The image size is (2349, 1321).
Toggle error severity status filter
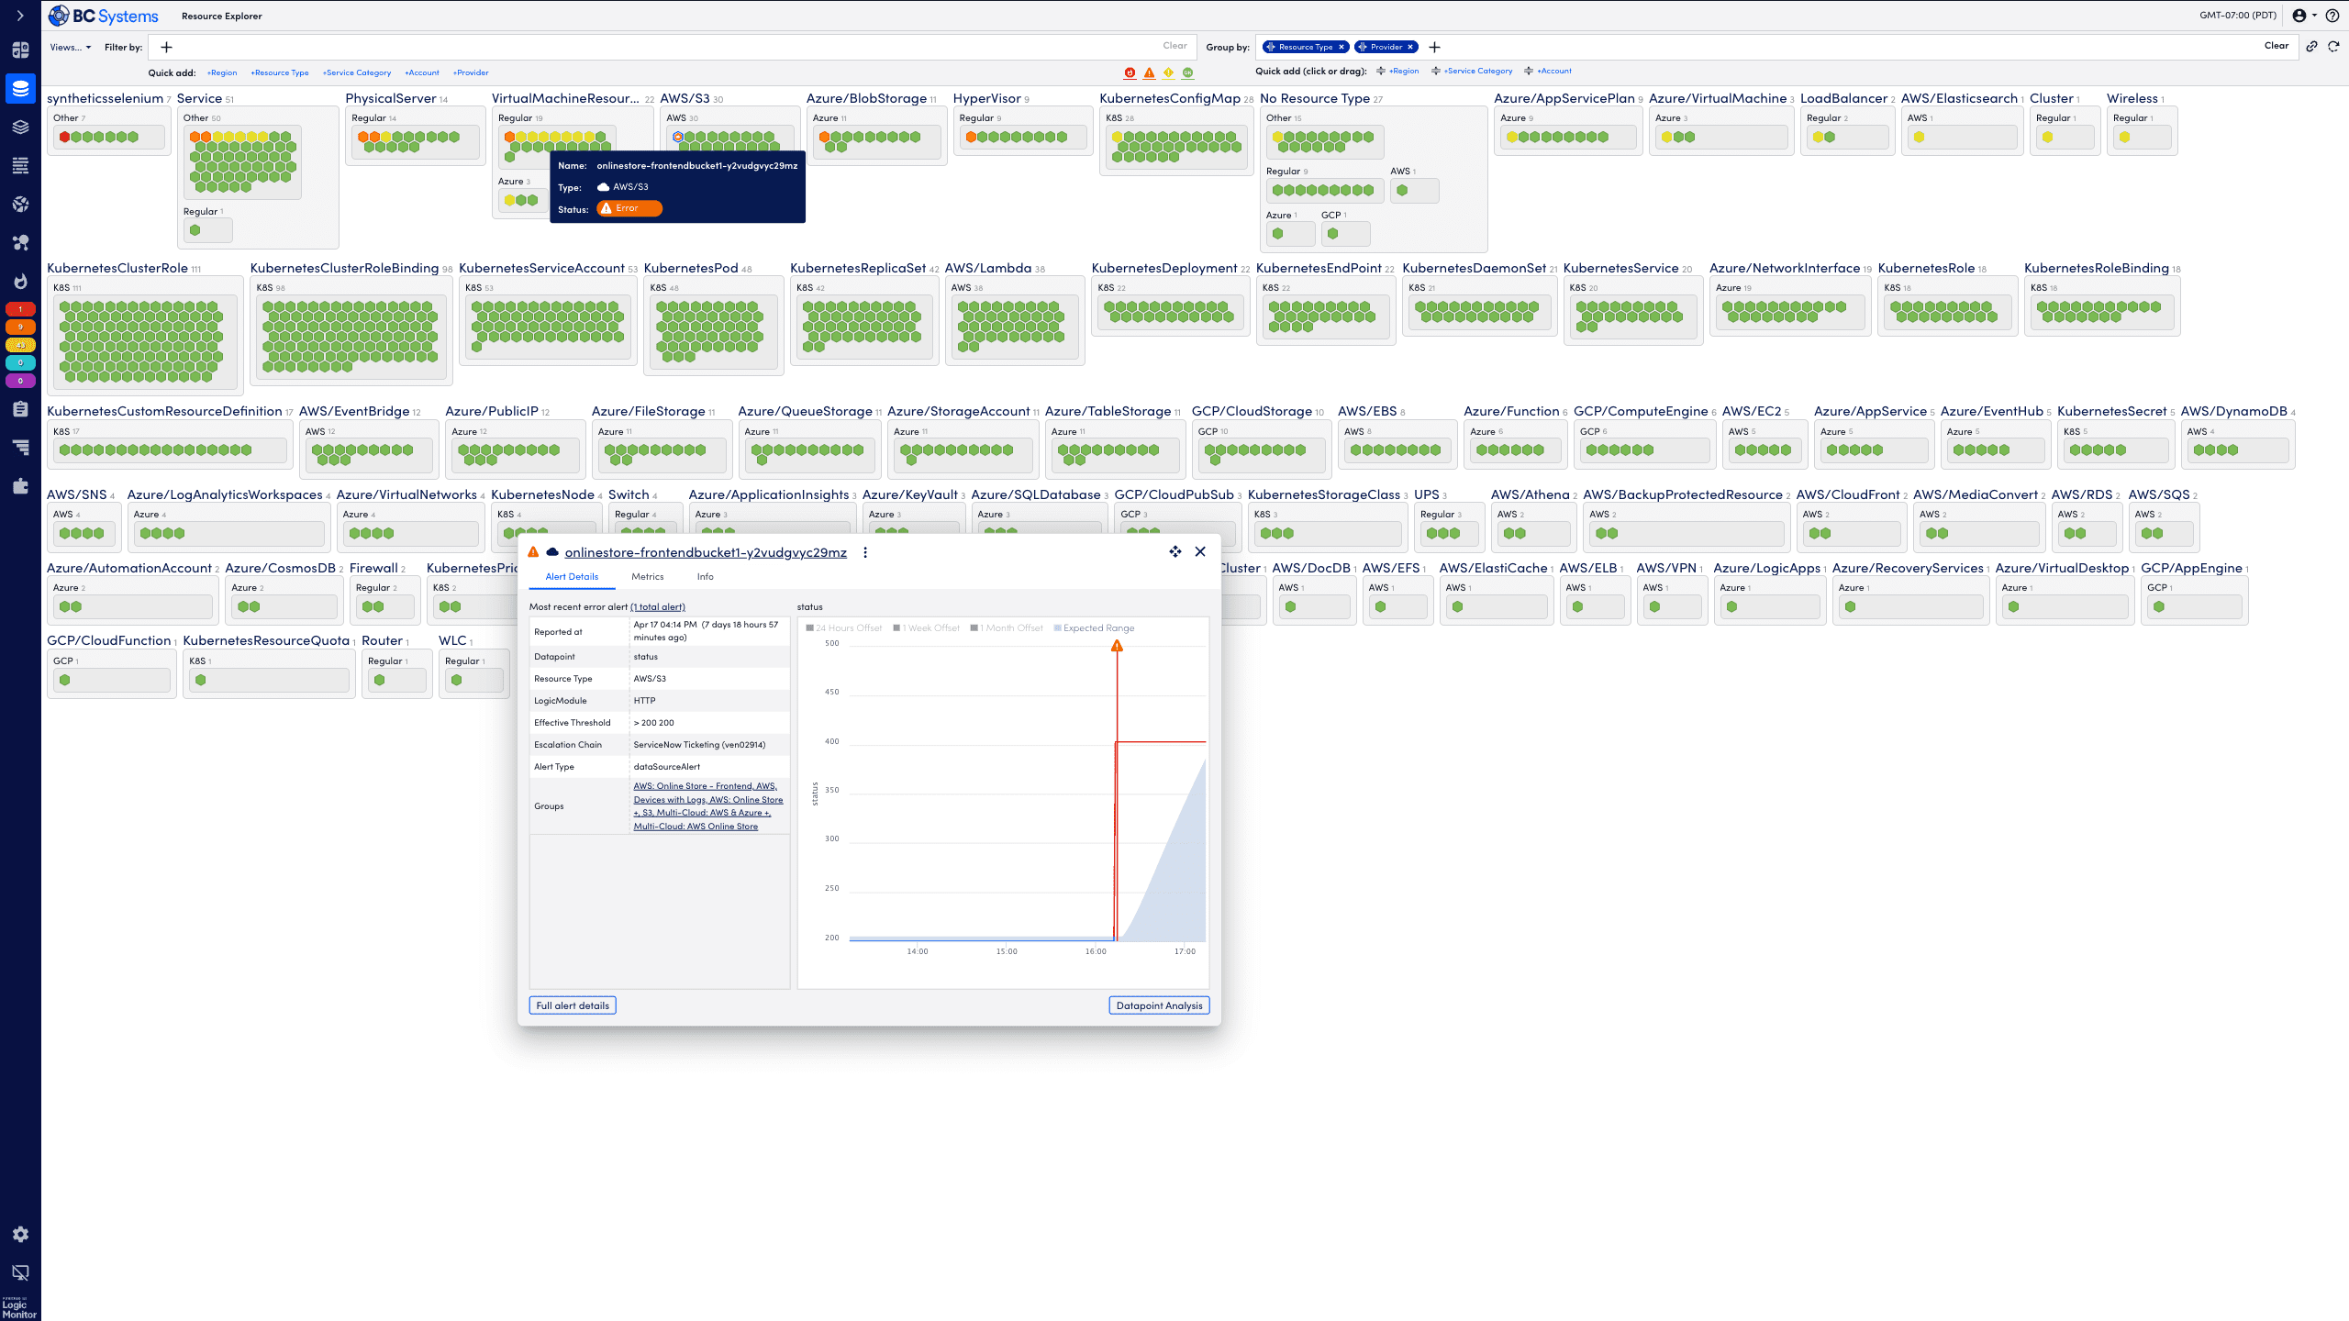[x=1149, y=72]
